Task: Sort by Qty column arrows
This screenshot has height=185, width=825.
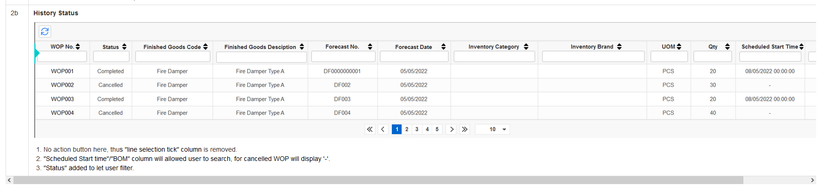Action: point(727,47)
